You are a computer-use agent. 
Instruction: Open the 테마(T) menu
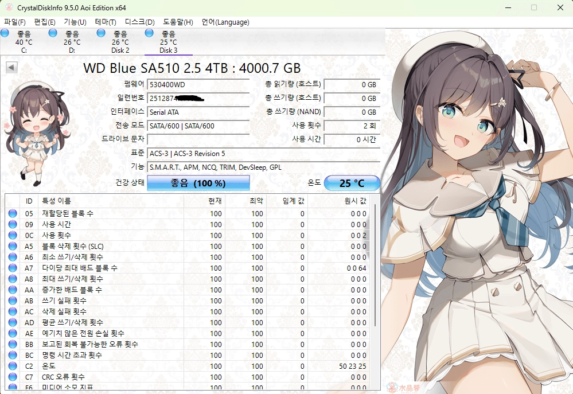tap(106, 22)
